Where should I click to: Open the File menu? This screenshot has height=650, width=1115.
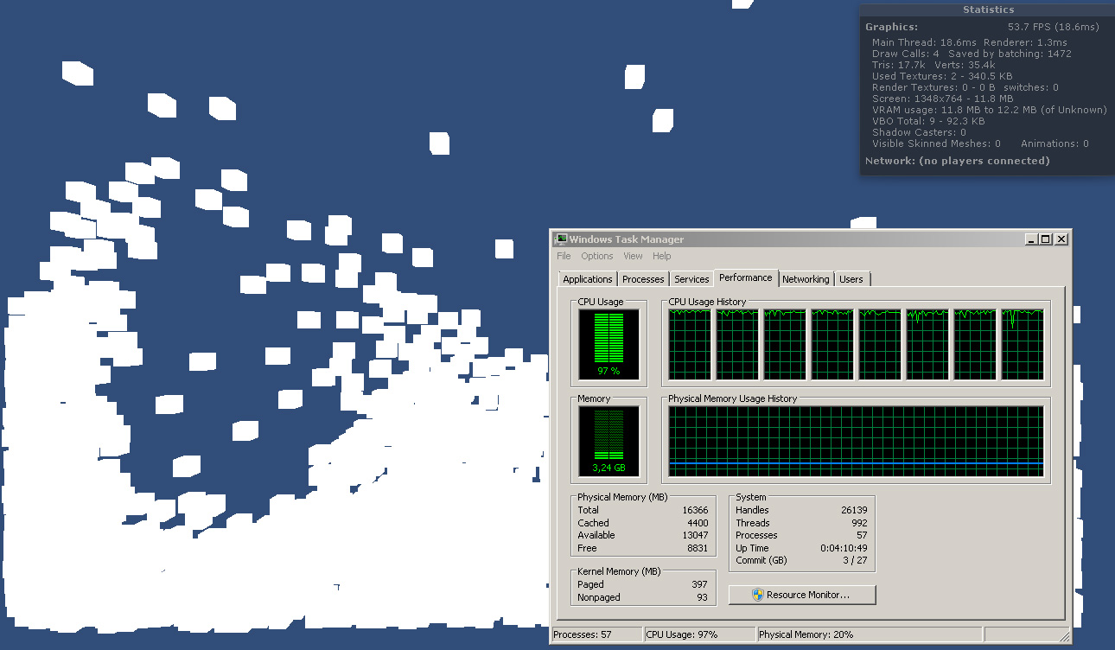(x=564, y=256)
